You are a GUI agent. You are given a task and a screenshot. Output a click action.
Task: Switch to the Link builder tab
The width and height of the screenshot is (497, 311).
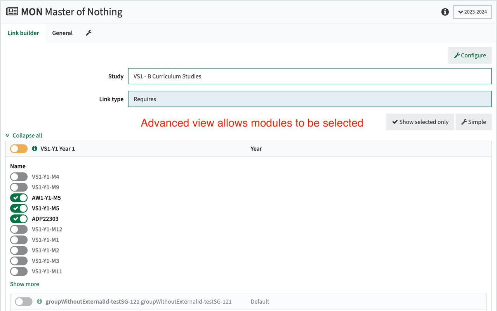[x=23, y=33]
